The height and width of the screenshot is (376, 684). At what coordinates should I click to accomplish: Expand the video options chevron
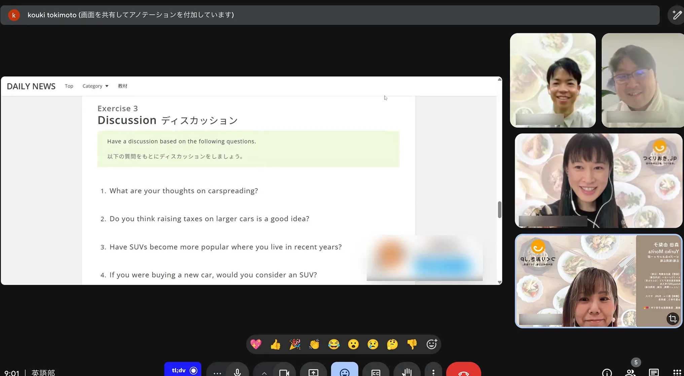264,373
